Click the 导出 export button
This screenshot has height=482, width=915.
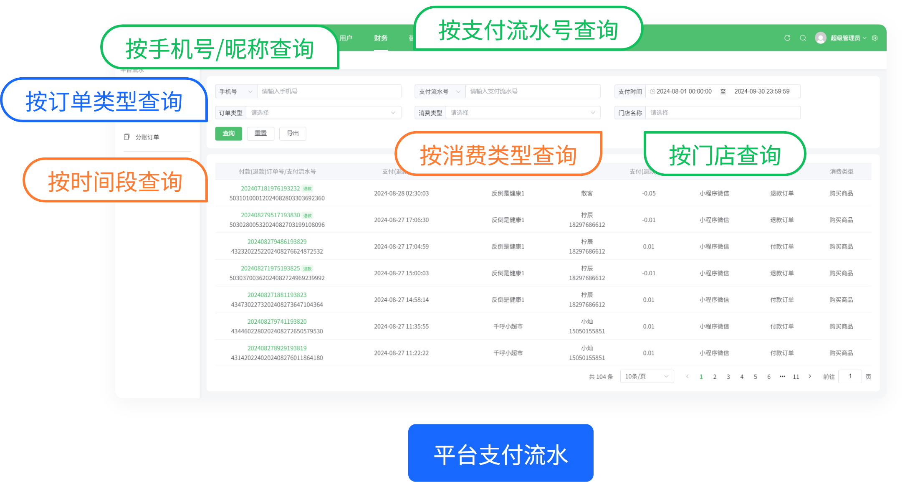tap(293, 133)
